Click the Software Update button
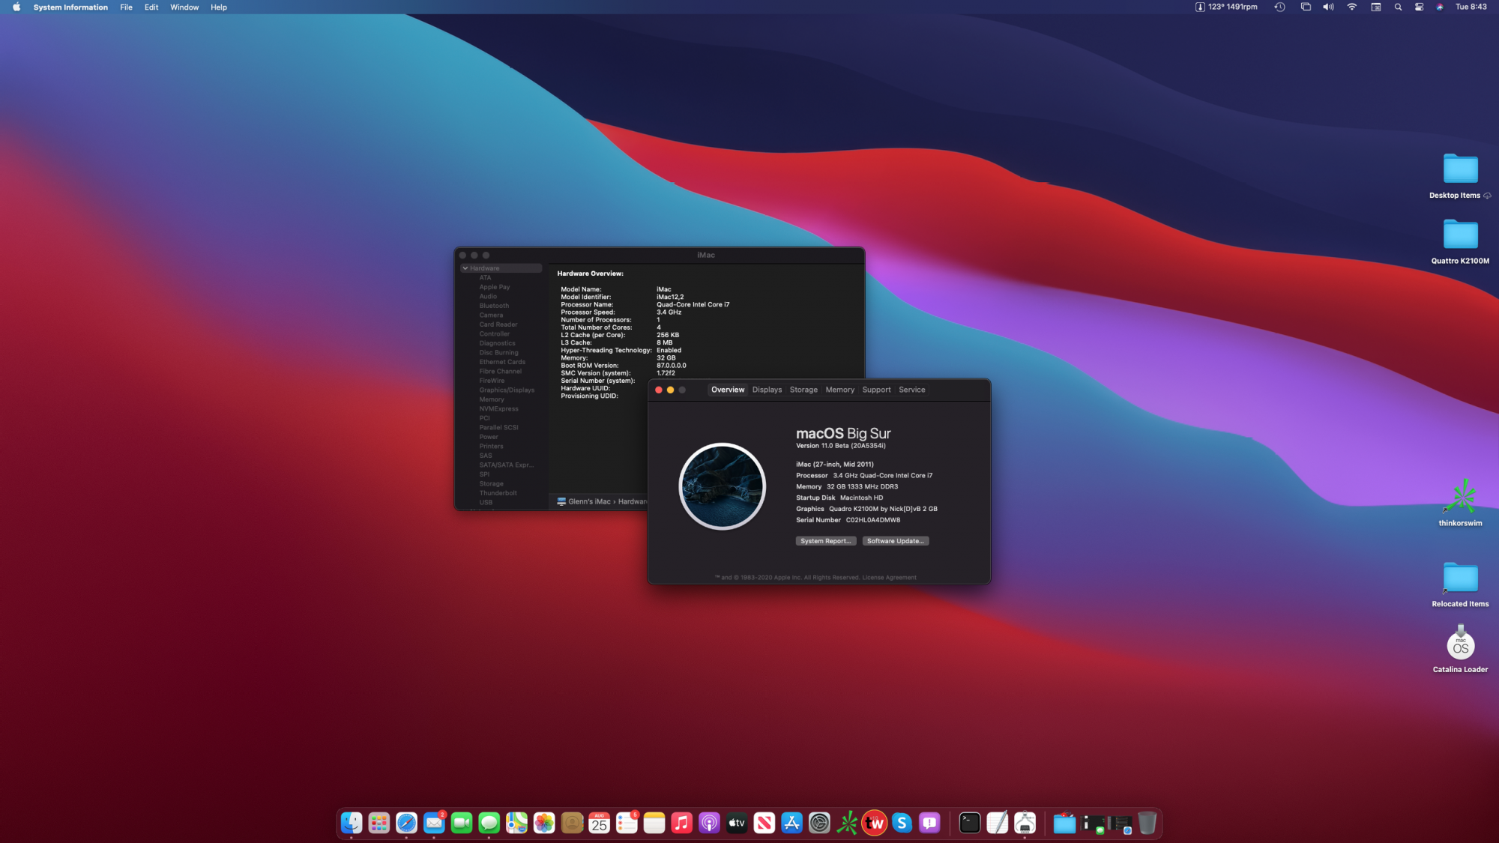Image resolution: width=1499 pixels, height=843 pixels. 896,541
